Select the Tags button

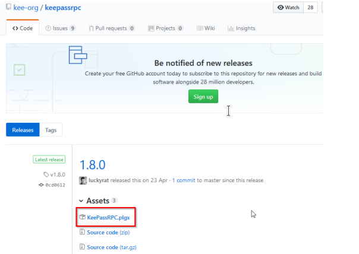pyautogui.click(x=51, y=129)
